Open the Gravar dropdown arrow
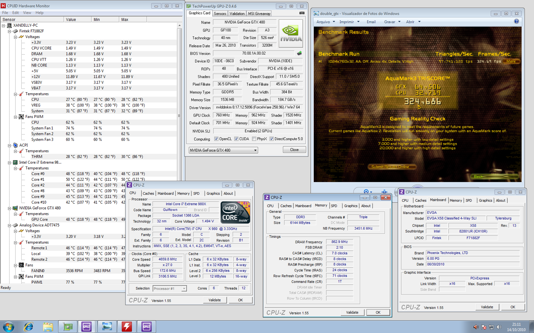The width and height of the screenshot is (534, 333). coord(399,22)
